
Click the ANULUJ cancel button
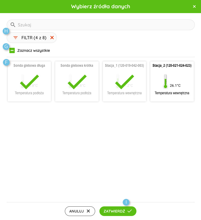coord(80,211)
